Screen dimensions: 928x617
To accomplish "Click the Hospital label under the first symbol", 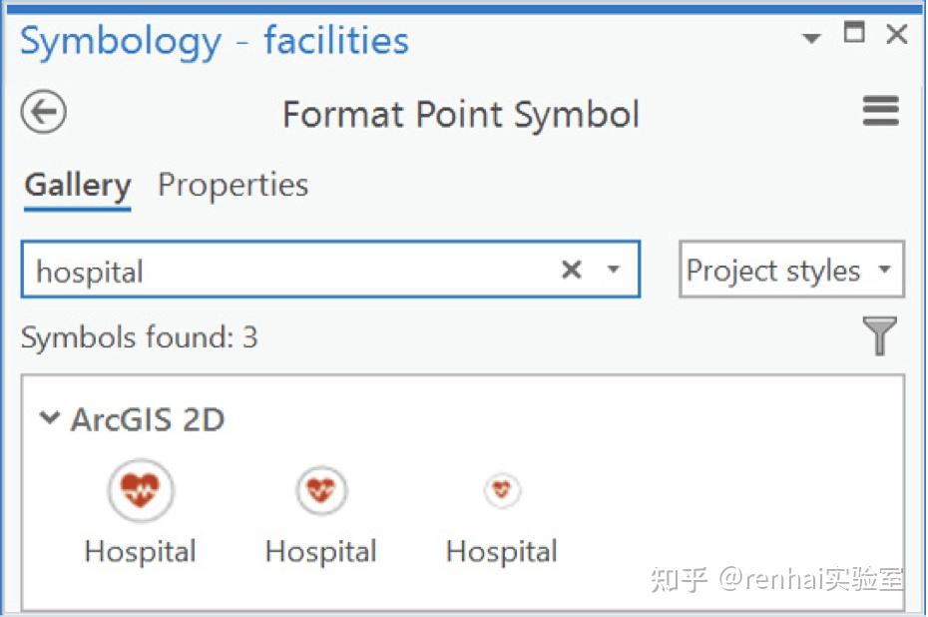I will pos(140,550).
